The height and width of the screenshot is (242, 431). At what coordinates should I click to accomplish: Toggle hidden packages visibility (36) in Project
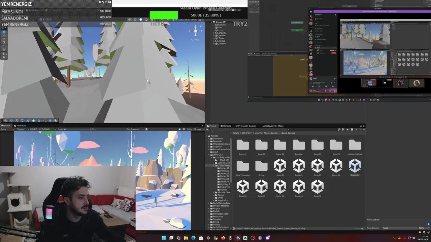pos(362,130)
